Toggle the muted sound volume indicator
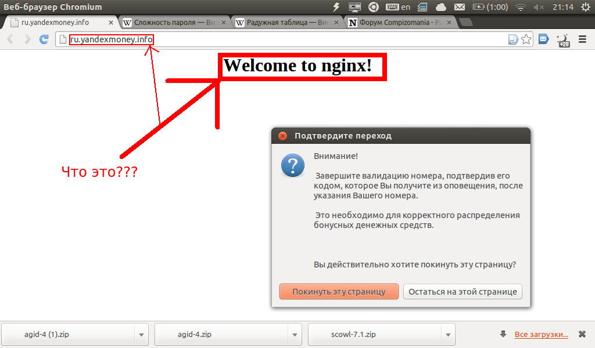Screen dimensions: 595x348 [x=539, y=7]
